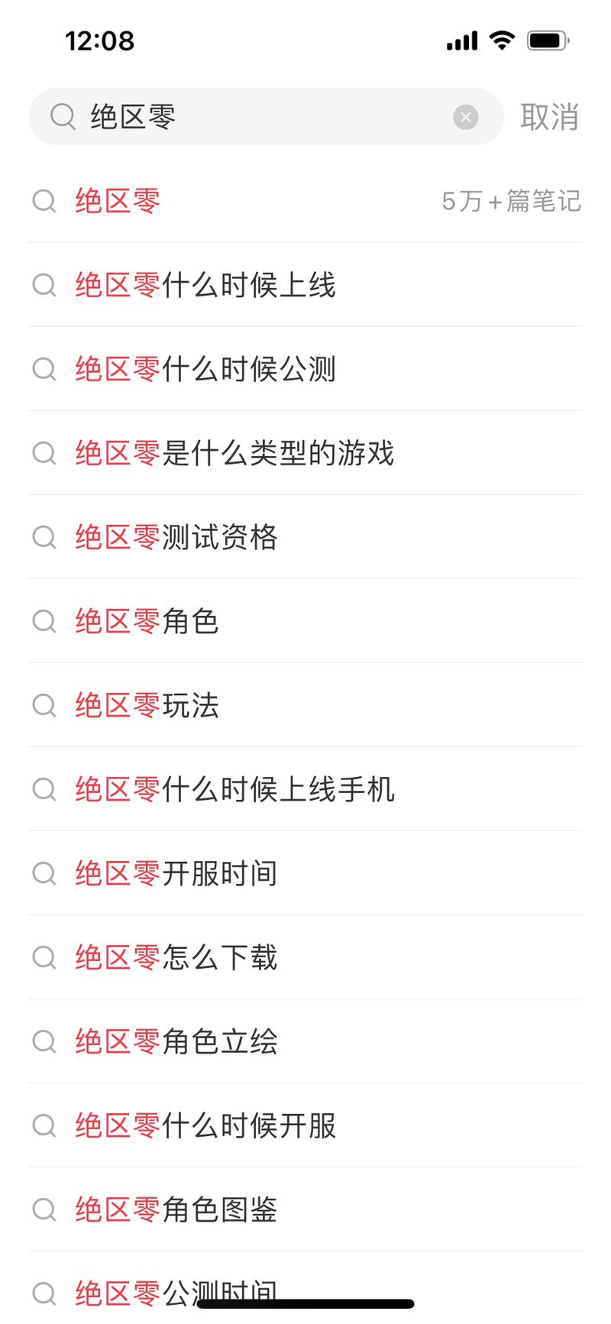Choose the suggestion 绝区零什么时候上线
The height and width of the screenshot is (1324, 611).
pos(305,285)
